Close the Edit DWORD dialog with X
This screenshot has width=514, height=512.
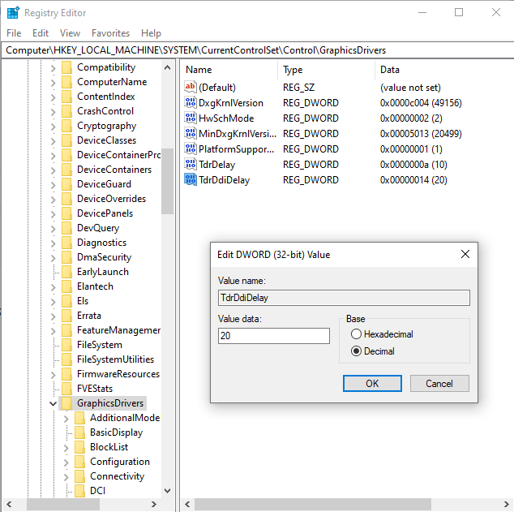[x=465, y=254]
